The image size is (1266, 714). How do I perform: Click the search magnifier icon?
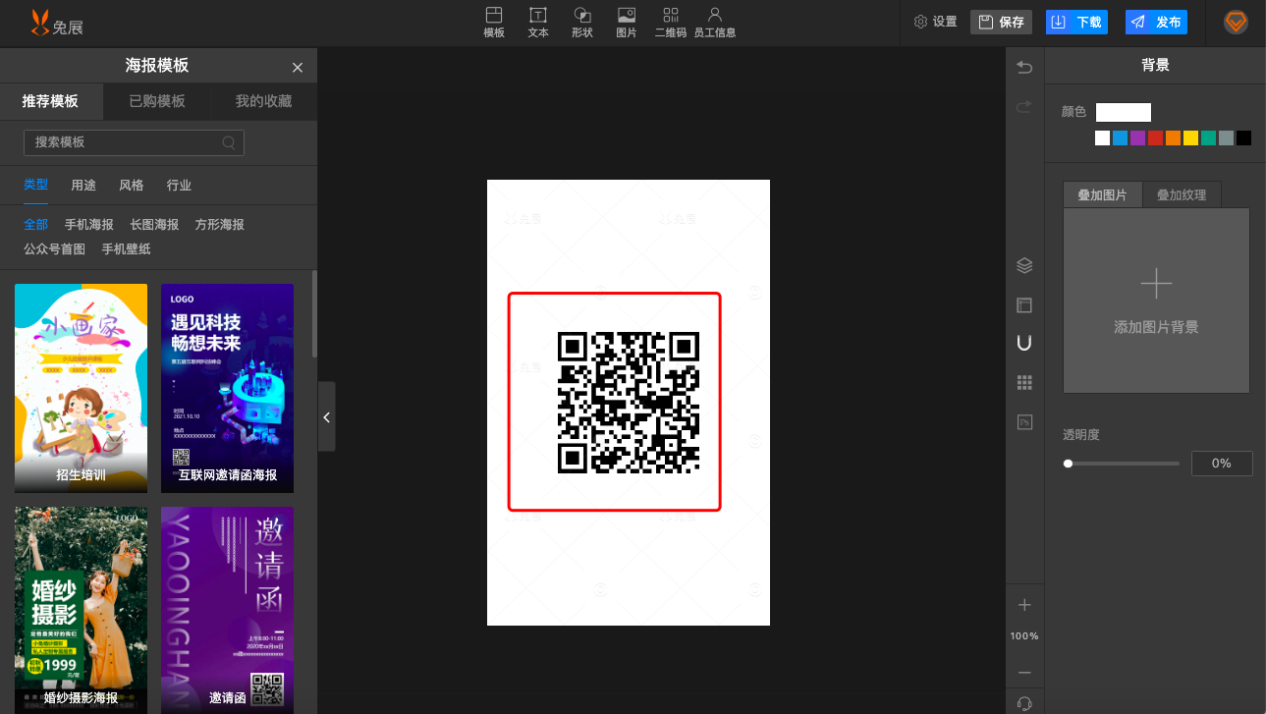pos(229,142)
